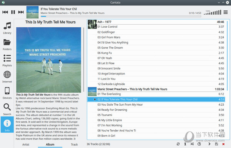Select track 07 Oh Yeah

point(156,58)
